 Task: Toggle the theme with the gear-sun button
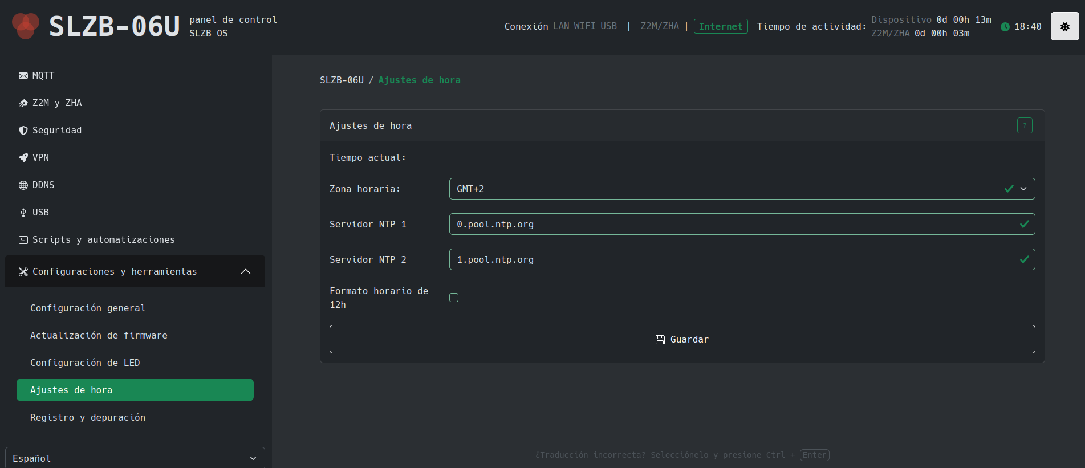click(1064, 26)
